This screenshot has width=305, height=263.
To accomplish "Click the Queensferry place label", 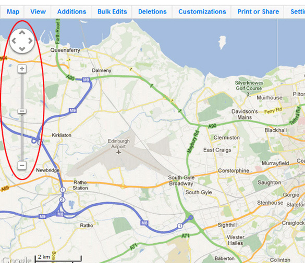I will point(65,50).
